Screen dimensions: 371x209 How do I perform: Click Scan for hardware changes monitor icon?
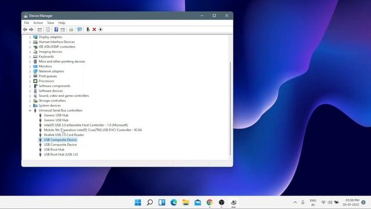79,30
